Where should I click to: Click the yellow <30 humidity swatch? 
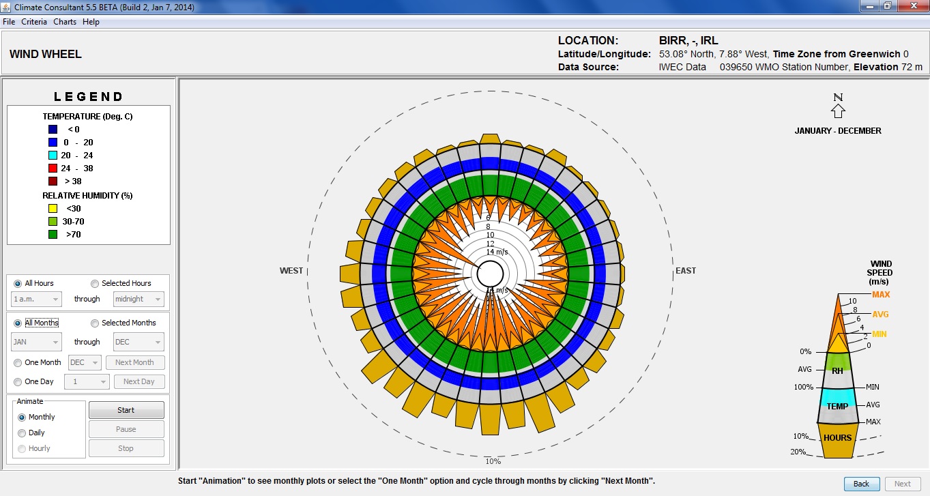tap(53, 209)
